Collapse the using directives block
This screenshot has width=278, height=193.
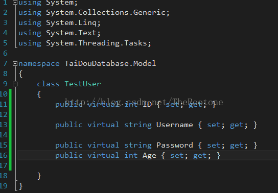tap(15, 3)
